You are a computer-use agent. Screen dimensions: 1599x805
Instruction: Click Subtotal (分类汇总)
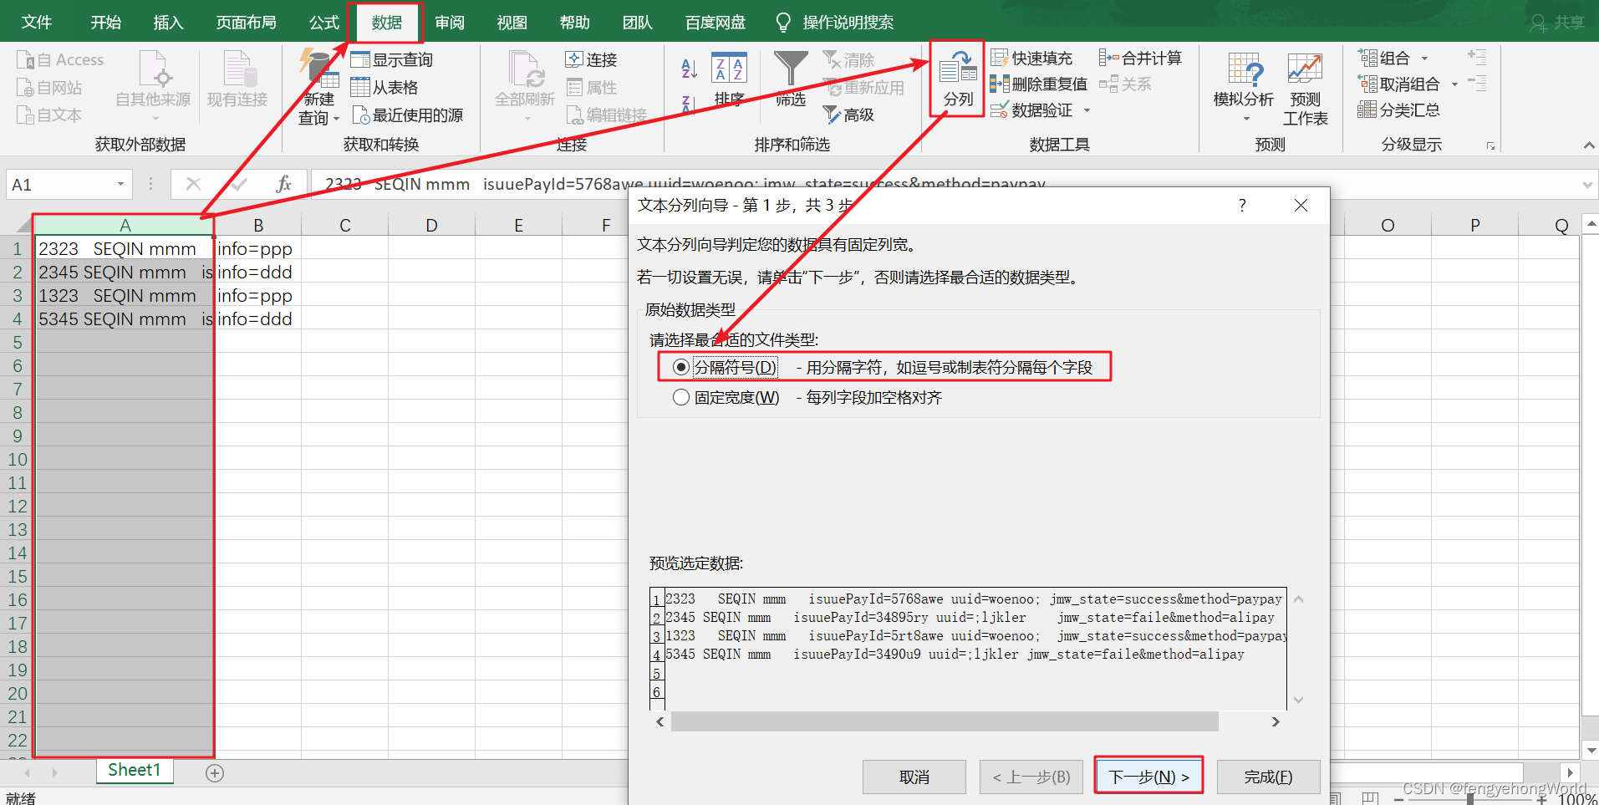pyautogui.click(x=1399, y=110)
